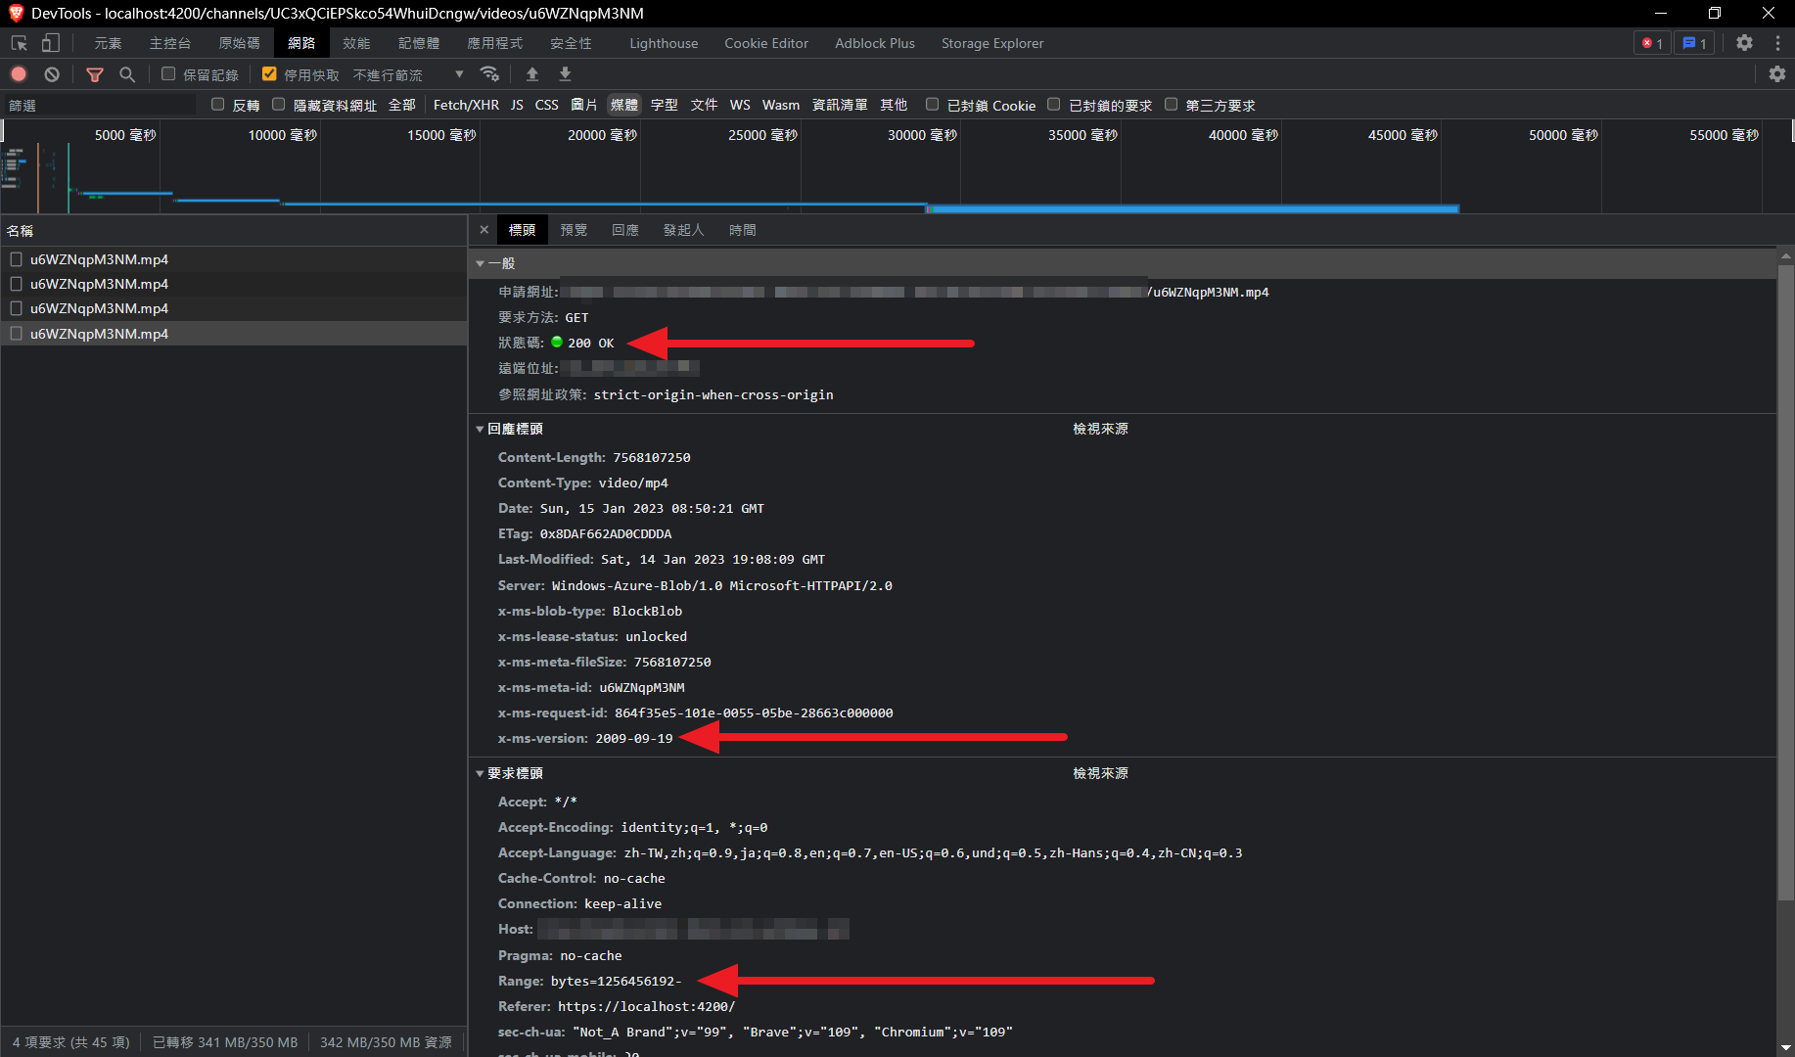Open the 不進行節流 throttling dropdown
This screenshot has width=1795, height=1057.
(408, 75)
